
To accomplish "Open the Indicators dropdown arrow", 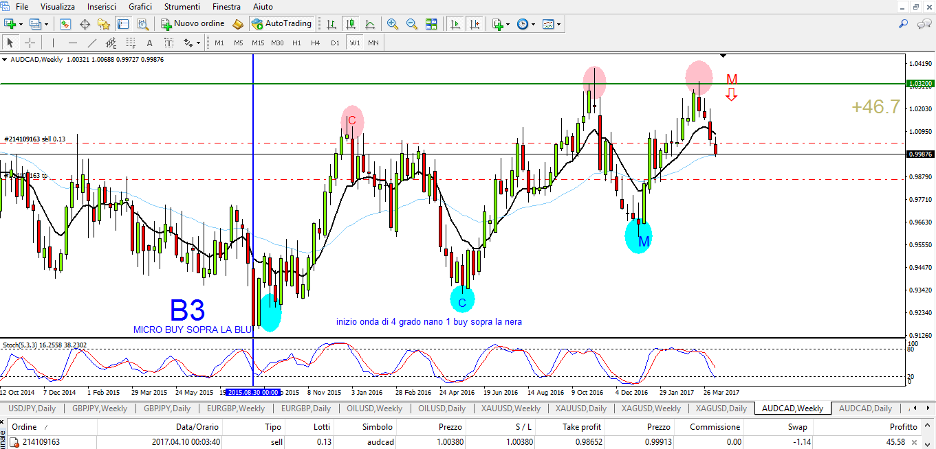I will click(x=508, y=24).
